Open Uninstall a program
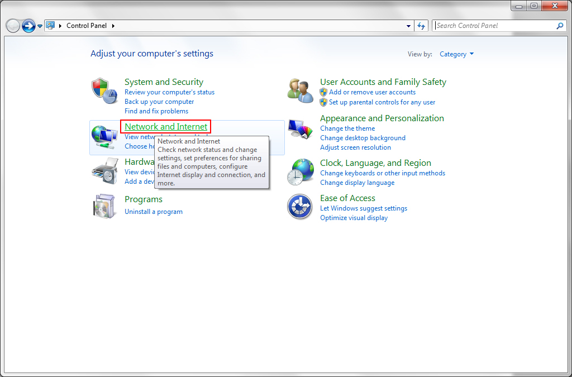The width and height of the screenshot is (572, 377). pos(154,211)
